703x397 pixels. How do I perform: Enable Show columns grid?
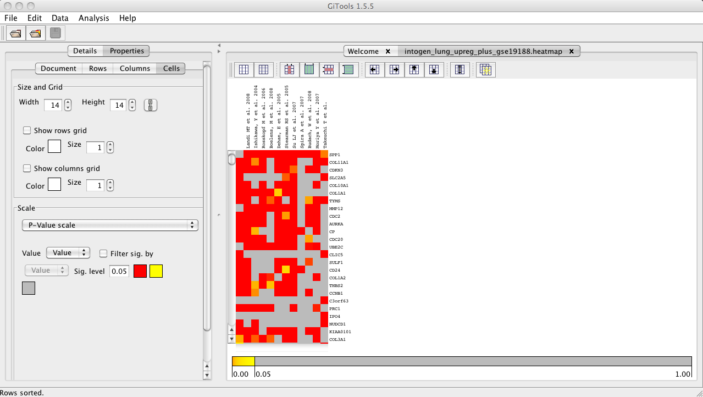26,169
